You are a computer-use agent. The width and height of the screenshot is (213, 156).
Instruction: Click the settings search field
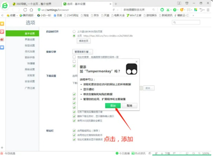186,22
